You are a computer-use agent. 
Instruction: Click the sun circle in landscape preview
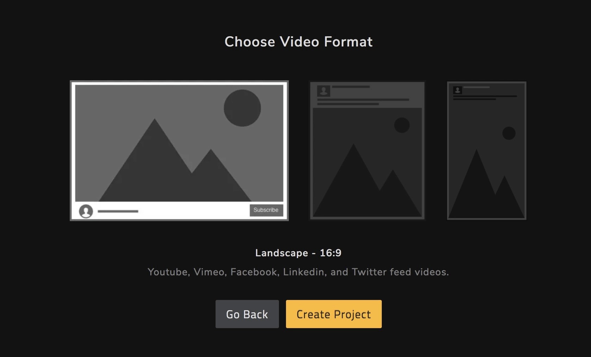tap(242, 108)
